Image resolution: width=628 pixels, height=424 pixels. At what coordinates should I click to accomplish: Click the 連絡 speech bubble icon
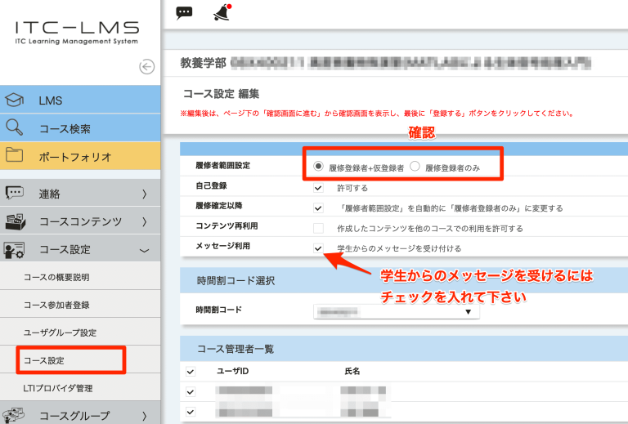click(15, 194)
